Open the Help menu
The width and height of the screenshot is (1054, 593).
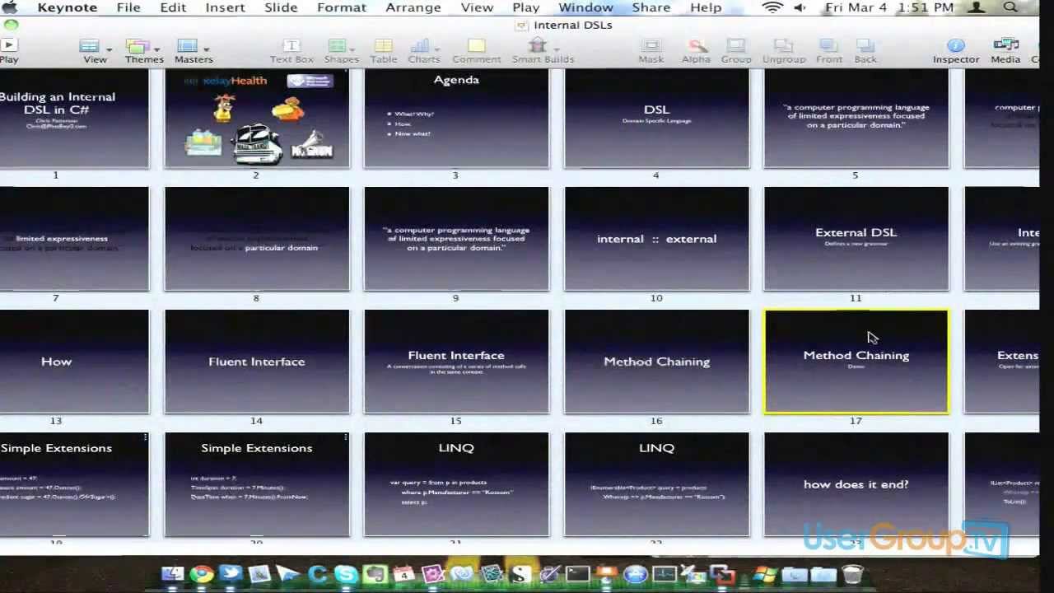(706, 7)
